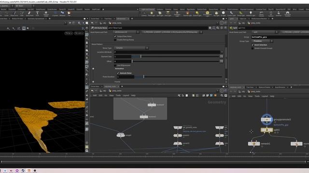This screenshot has width=309, height=173.
Task: Open the network editor wrench tool menu
Action: (x=179, y=96)
